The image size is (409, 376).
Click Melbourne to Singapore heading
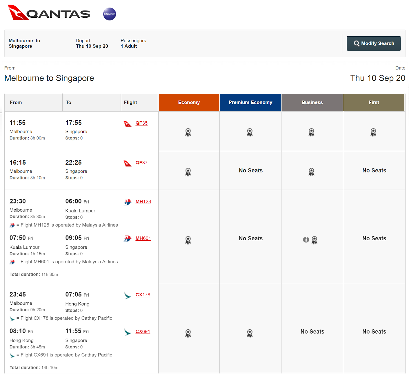point(49,78)
